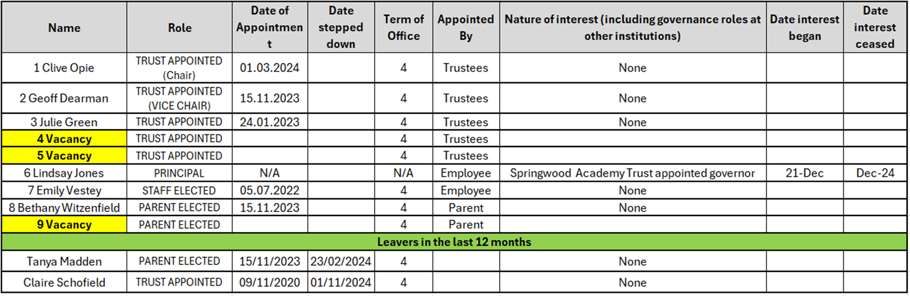Select the Term of Office header
The height and width of the screenshot is (296, 910).
point(403,28)
